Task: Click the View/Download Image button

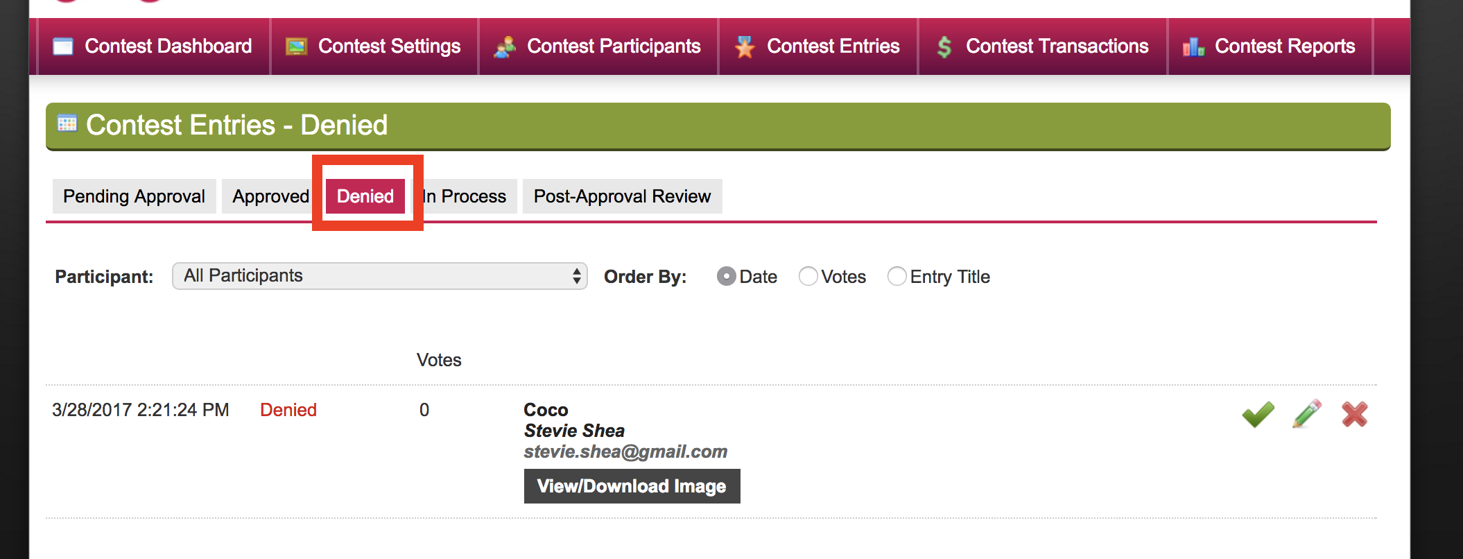Action: 632,486
